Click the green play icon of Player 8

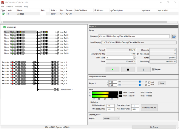pyautogui.click(x=13, y=53)
